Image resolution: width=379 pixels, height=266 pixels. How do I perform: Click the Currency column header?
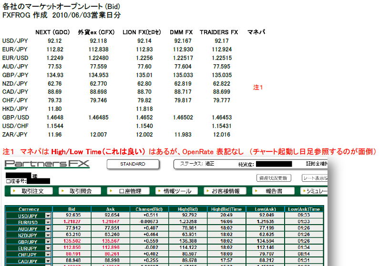[29, 209]
